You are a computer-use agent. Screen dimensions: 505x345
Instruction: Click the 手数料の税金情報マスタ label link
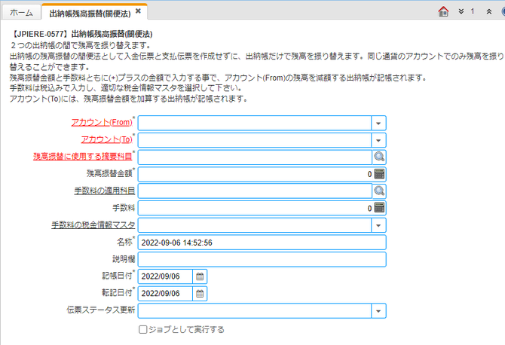click(93, 225)
